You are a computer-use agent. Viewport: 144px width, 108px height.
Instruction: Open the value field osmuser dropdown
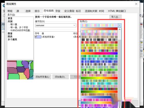56,25
